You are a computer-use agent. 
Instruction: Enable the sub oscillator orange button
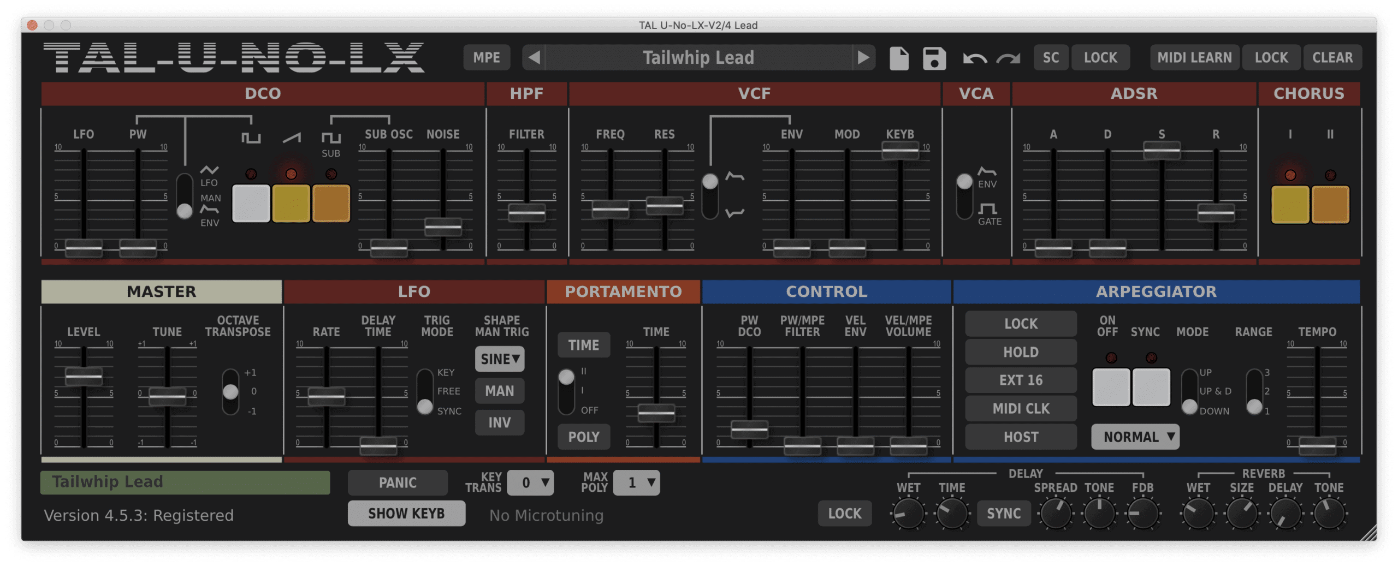[331, 203]
